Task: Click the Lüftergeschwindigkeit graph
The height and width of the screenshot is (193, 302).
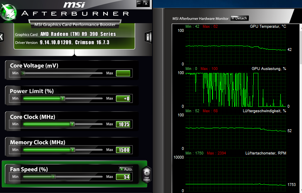Action: click(x=236, y=132)
